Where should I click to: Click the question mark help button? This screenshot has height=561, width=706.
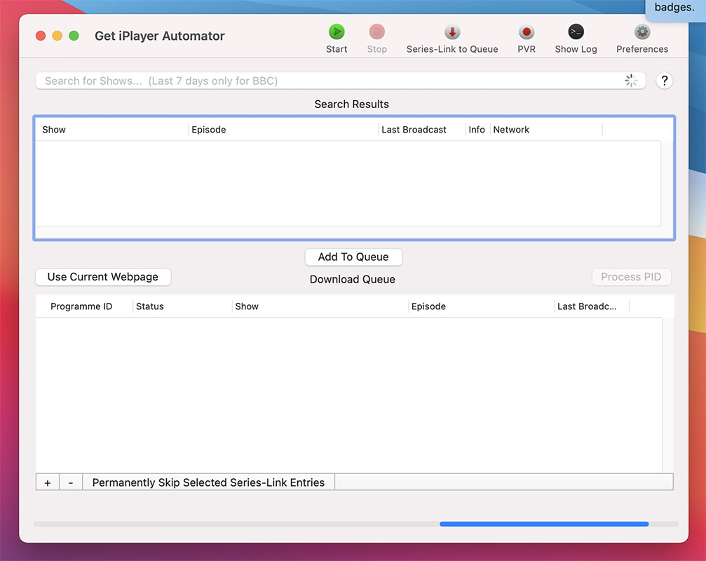pos(664,81)
